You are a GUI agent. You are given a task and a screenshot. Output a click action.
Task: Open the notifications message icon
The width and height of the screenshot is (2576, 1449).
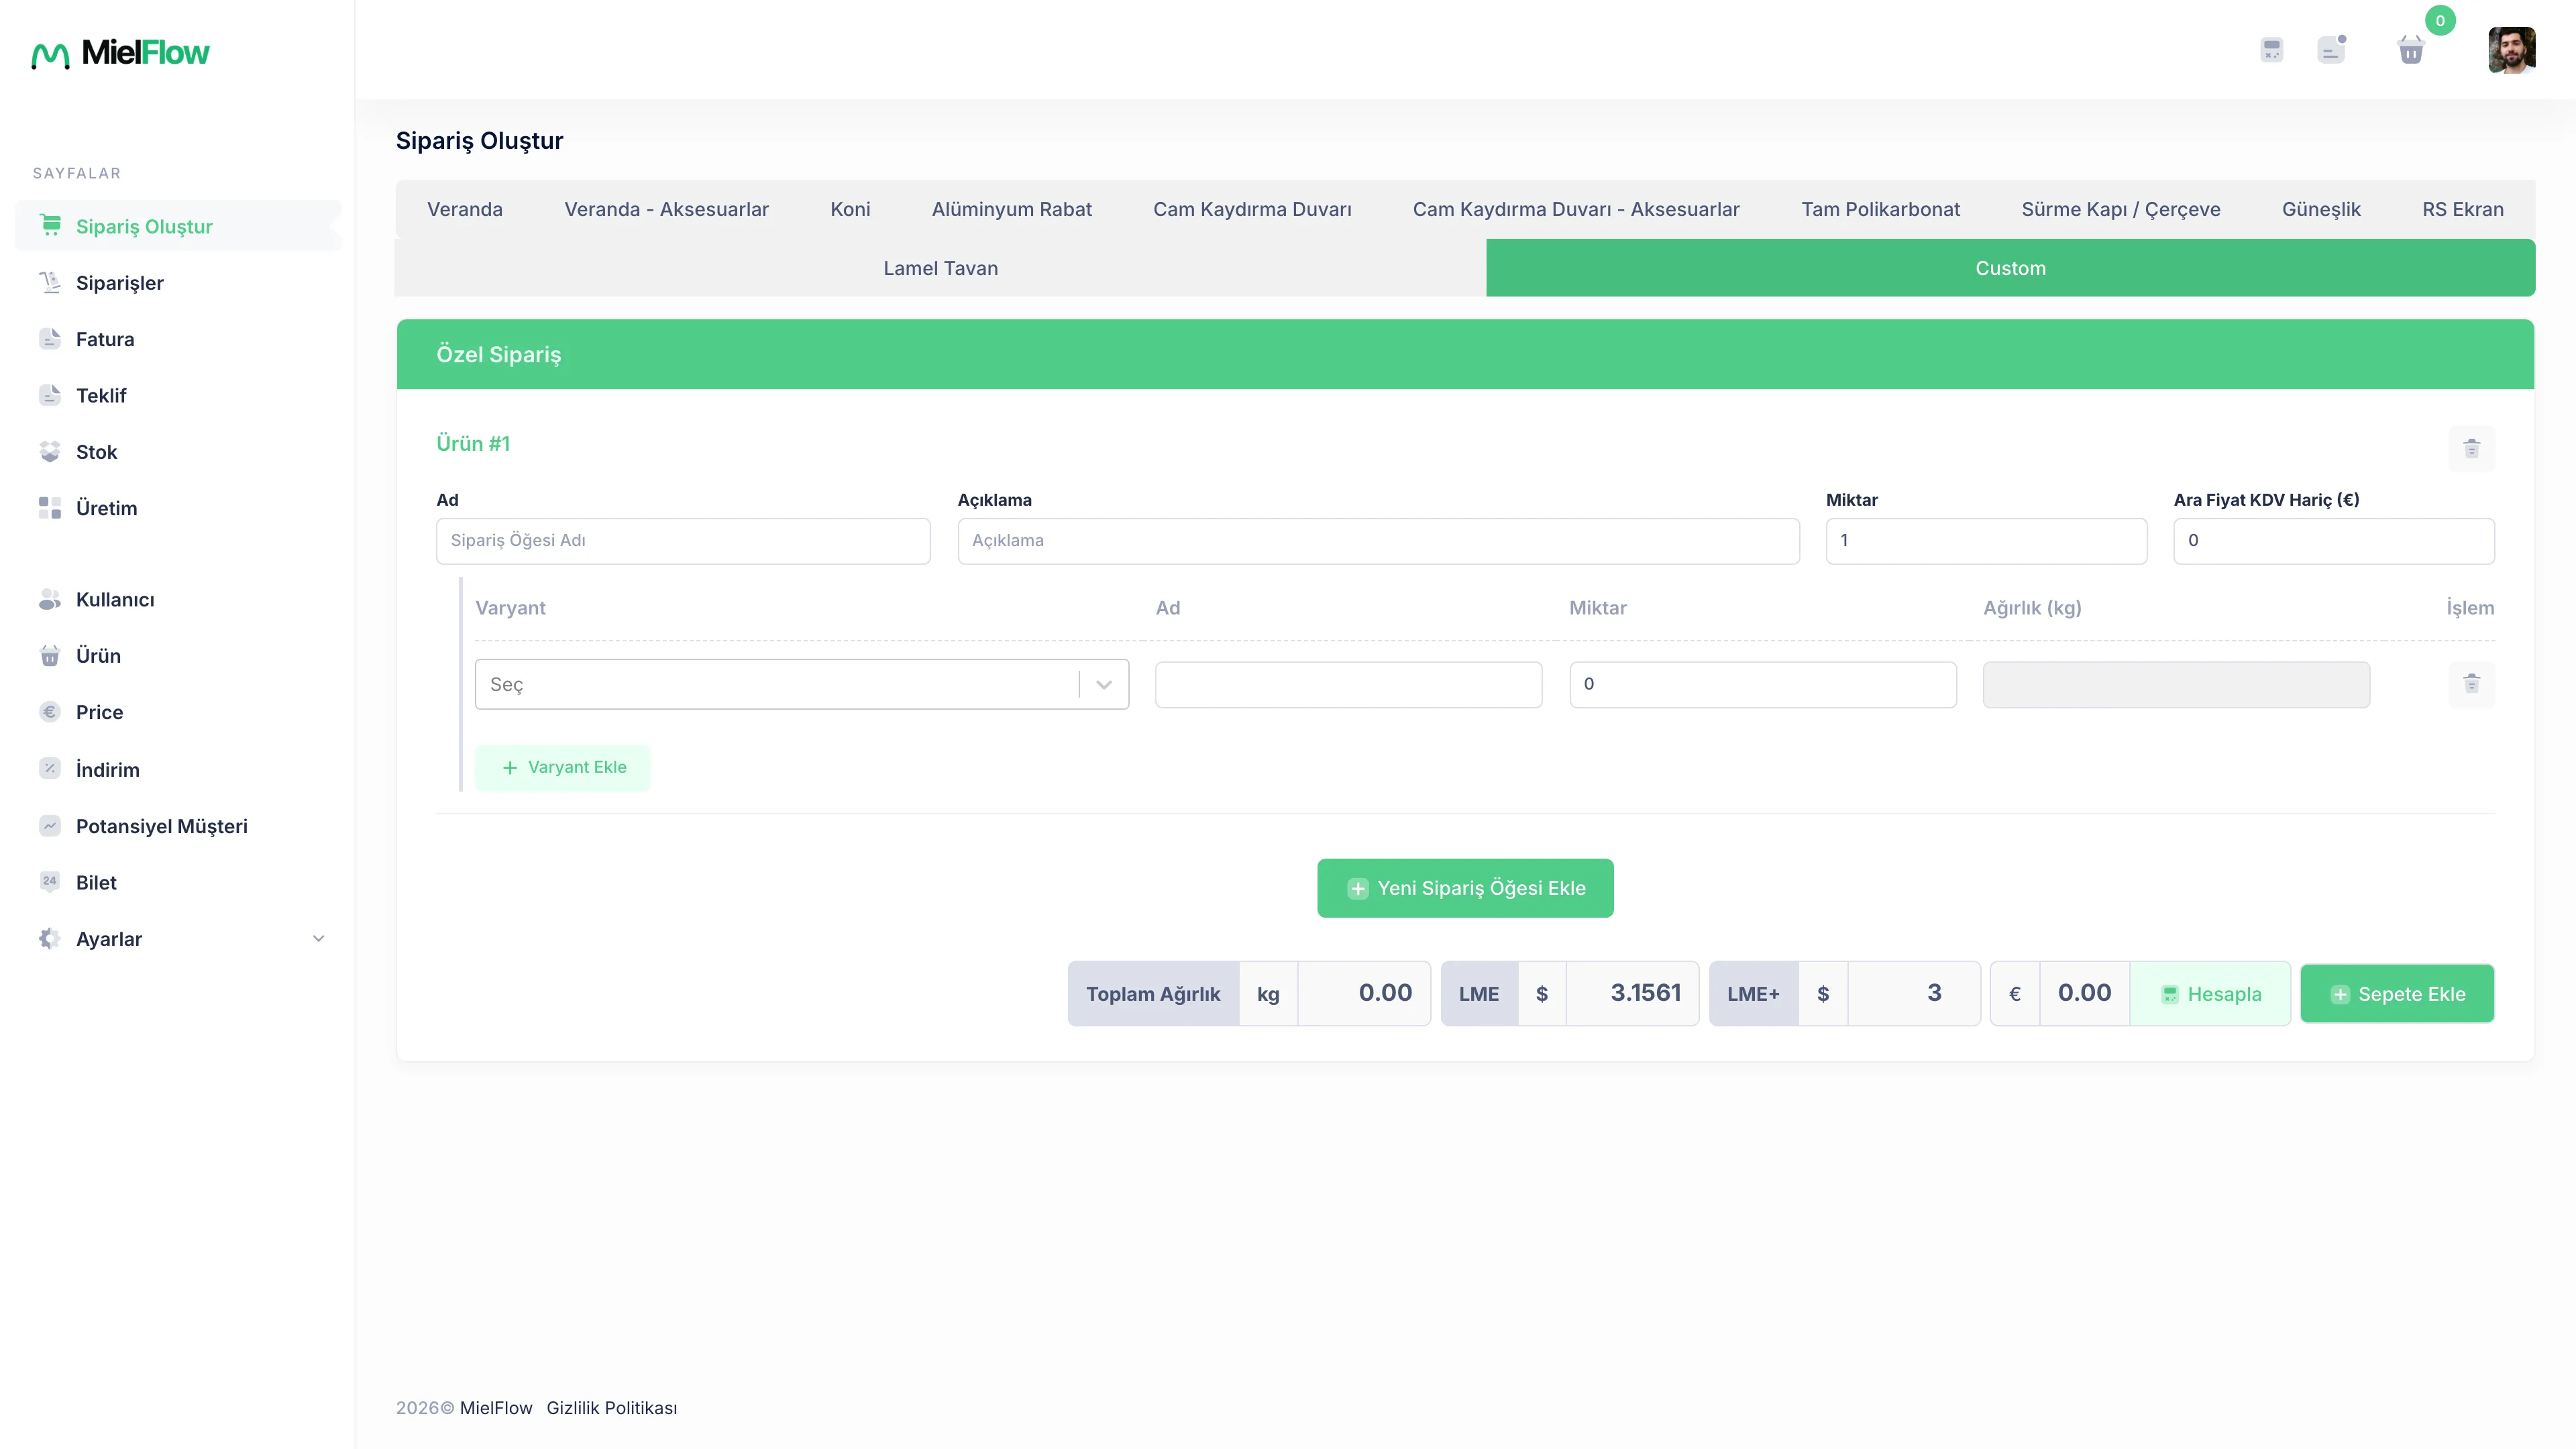point(2331,49)
